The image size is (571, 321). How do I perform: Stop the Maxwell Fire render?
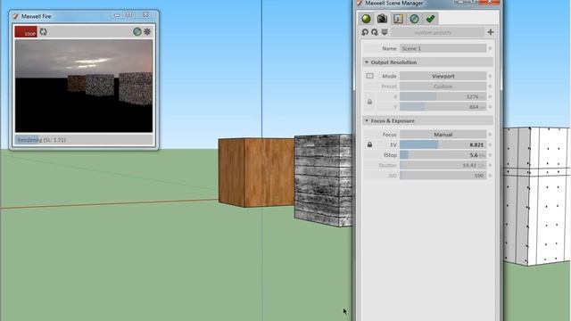pos(26,32)
